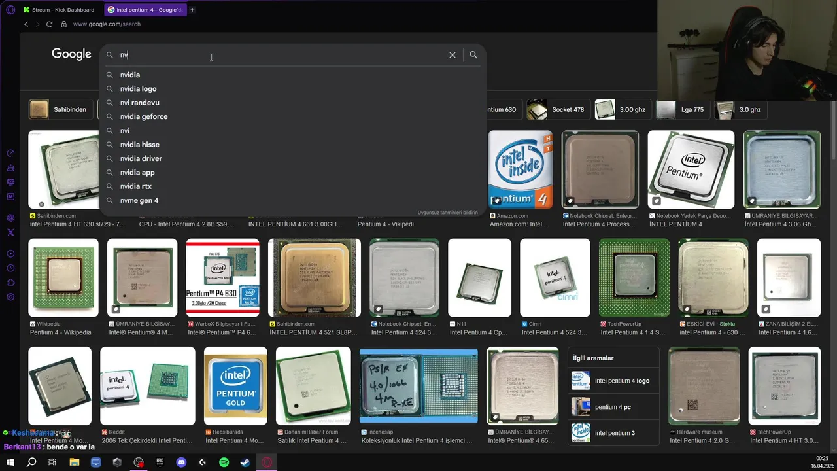
Task: Open Steam from the taskbar
Action: pos(245,462)
